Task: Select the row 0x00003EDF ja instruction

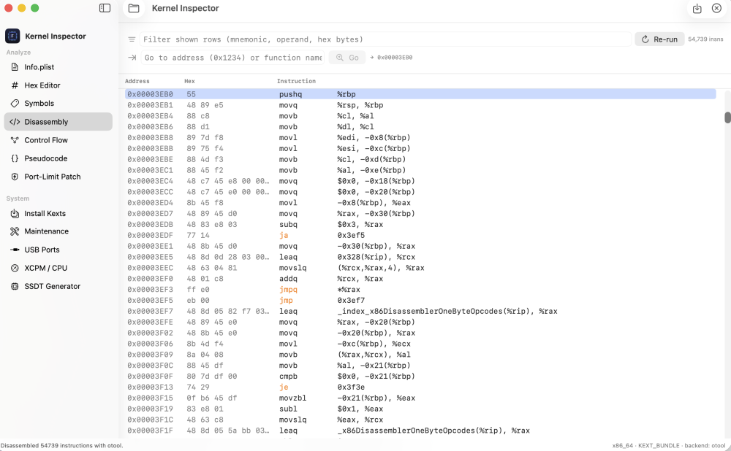Action: point(420,236)
